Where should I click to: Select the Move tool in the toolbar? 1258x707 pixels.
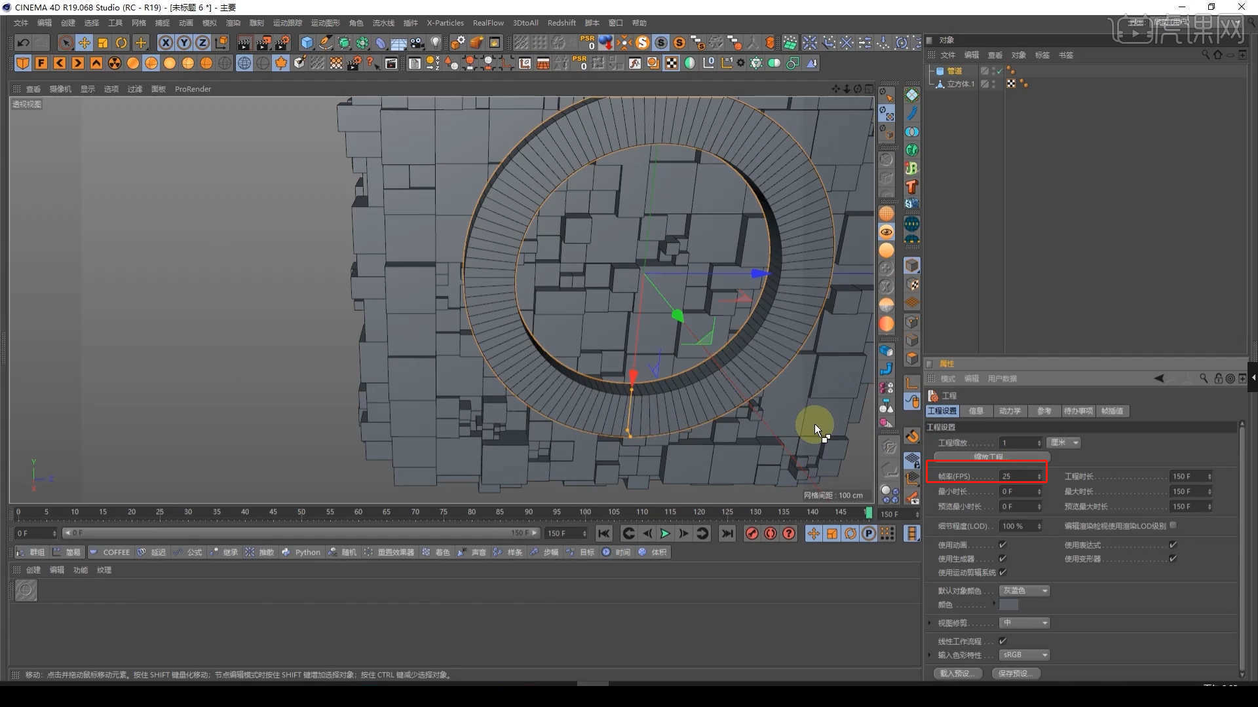(x=84, y=42)
